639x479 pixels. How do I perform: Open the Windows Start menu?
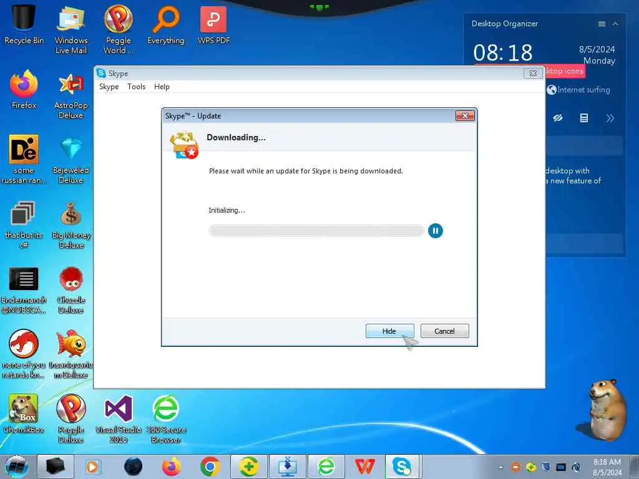tap(16, 467)
